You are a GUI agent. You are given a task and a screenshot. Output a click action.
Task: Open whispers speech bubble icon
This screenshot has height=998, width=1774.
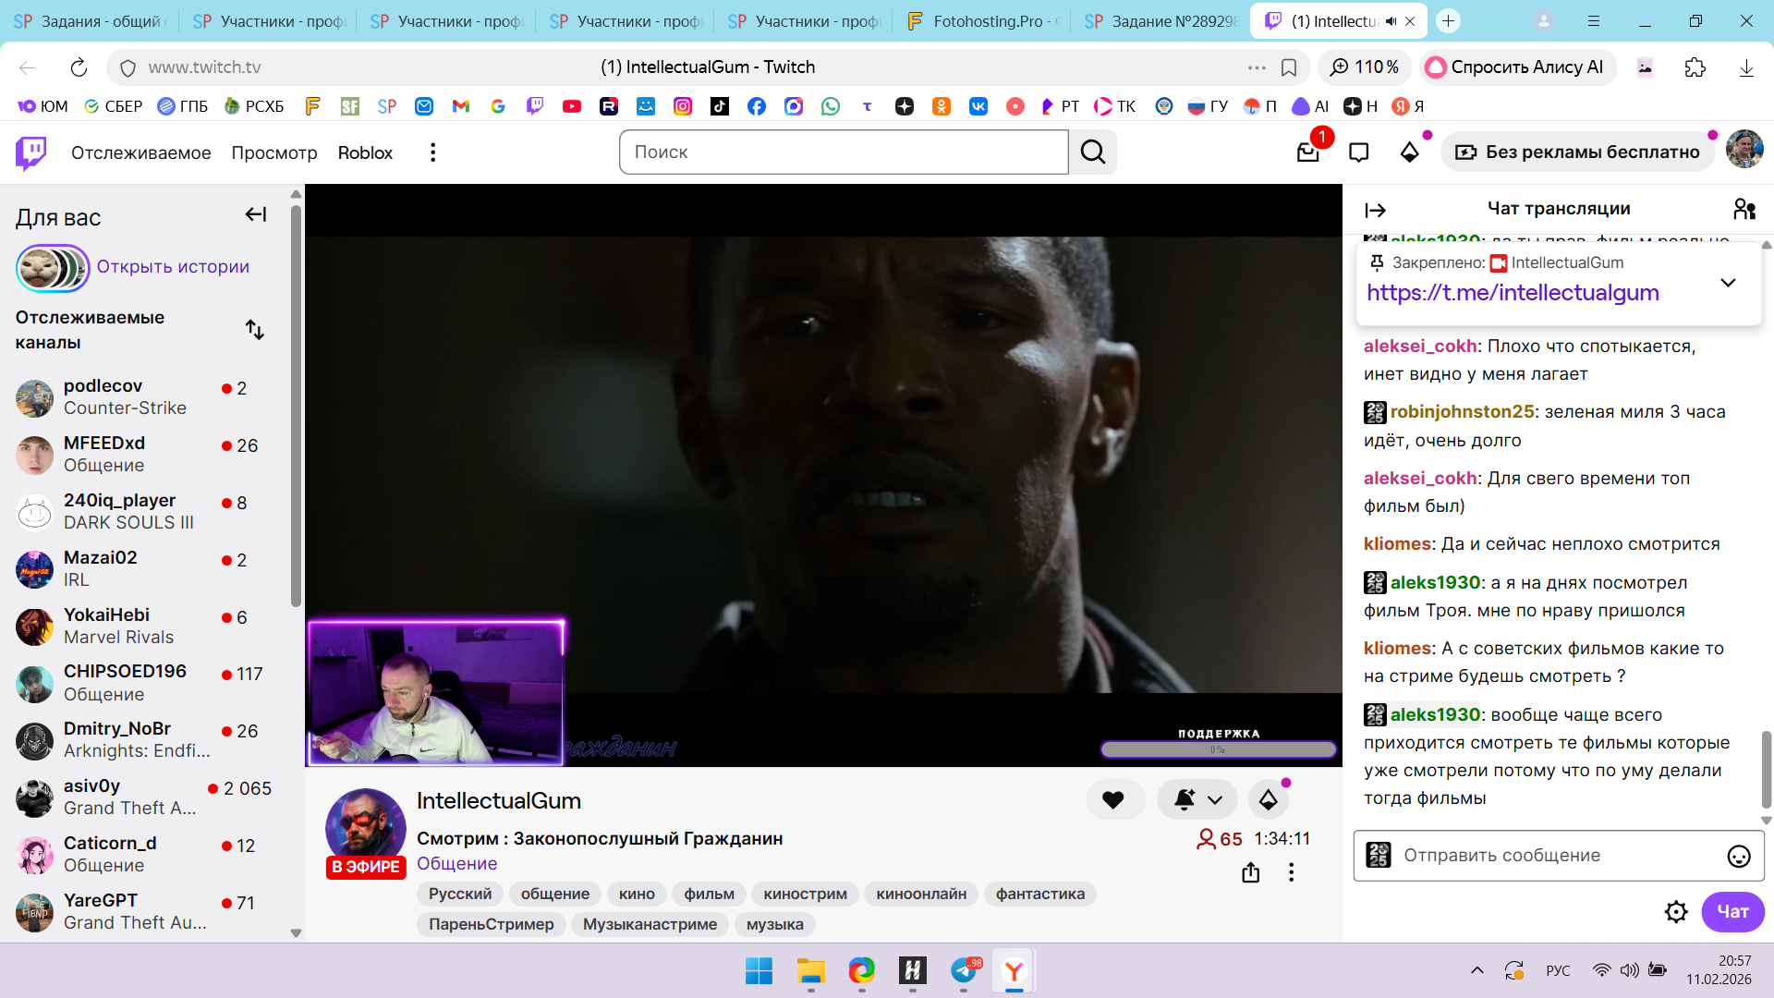click(x=1358, y=152)
